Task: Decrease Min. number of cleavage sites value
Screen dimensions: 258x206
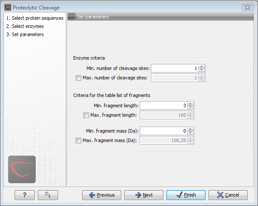Action: (x=202, y=70)
